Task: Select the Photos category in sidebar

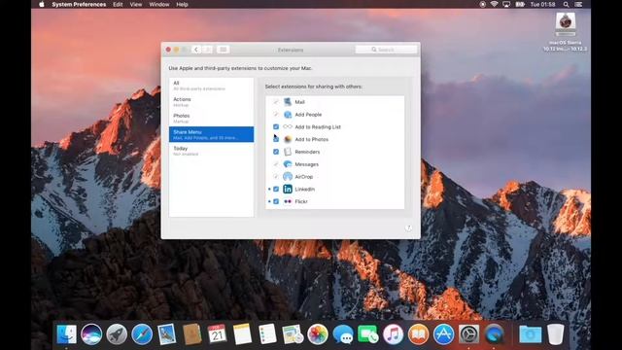Action: [211, 119]
